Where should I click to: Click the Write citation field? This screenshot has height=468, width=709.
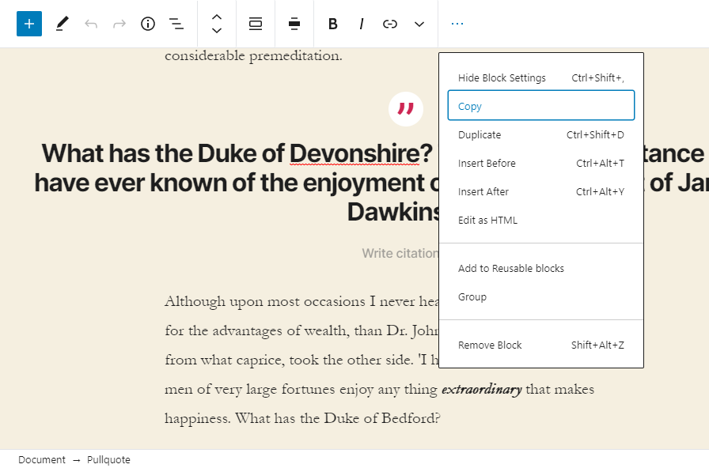point(400,254)
